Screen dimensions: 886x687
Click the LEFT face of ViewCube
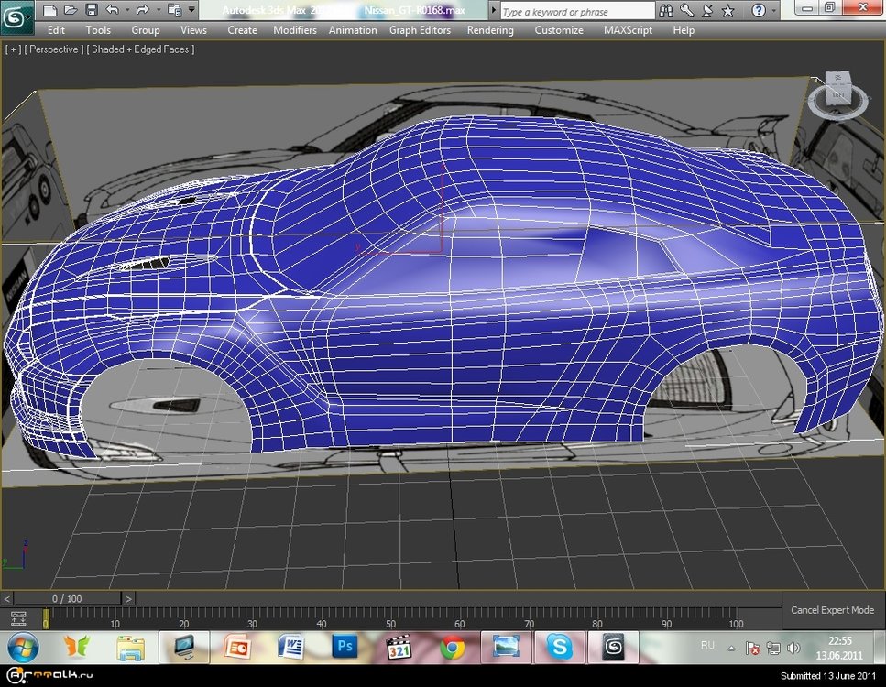click(838, 93)
